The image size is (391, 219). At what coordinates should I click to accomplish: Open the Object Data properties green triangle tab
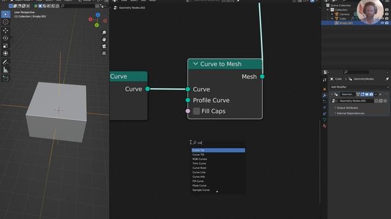coord(324,120)
